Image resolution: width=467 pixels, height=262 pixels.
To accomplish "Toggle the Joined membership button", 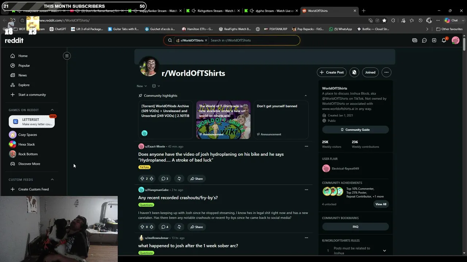I will click(370, 72).
